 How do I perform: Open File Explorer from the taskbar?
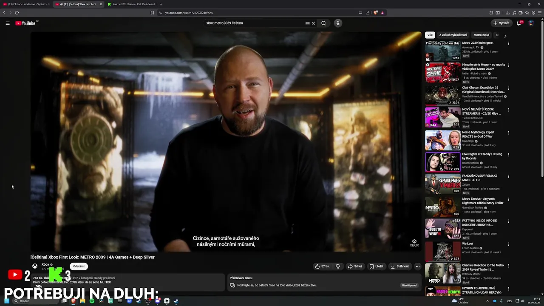pyautogui.click(x=82, y=301)
